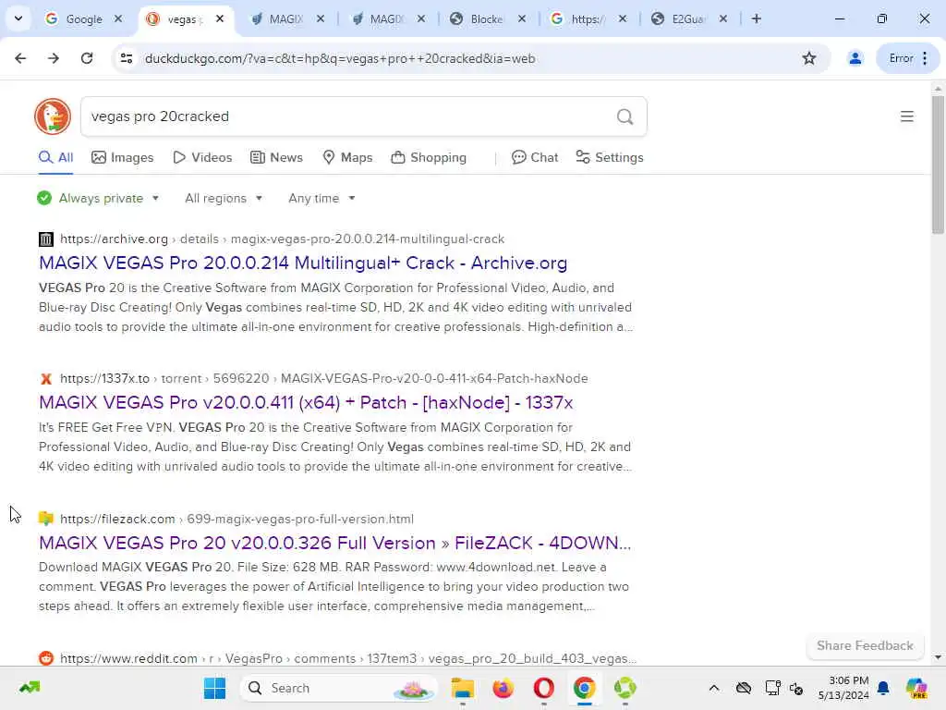This screenshot has height=710, width=946.
Task: Select the Maps results tab
Action: (x=347, y=157)
